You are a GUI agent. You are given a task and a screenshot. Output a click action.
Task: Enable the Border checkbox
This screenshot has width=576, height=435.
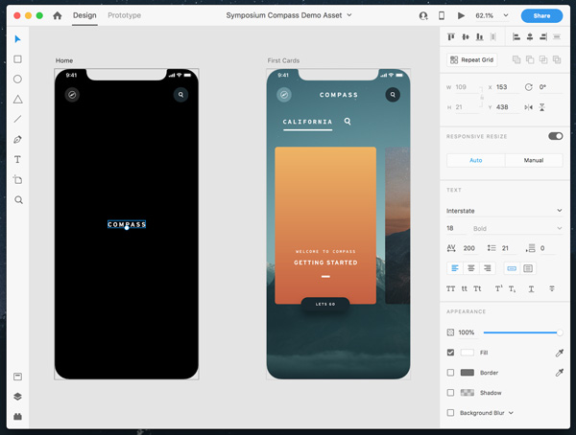pos(451,373)
